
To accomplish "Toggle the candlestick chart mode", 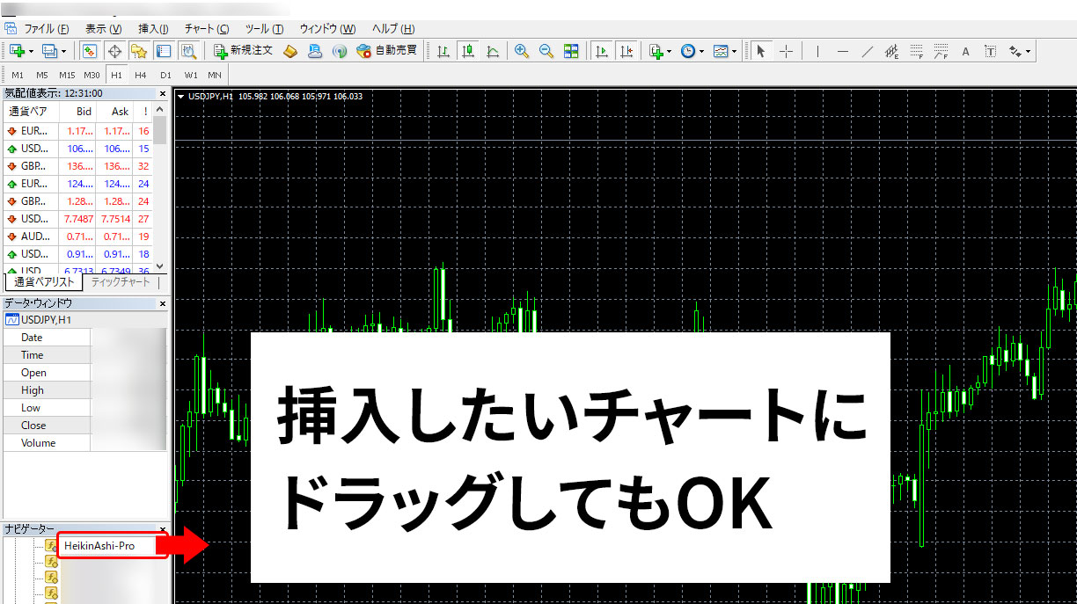I will click(468, 51).
